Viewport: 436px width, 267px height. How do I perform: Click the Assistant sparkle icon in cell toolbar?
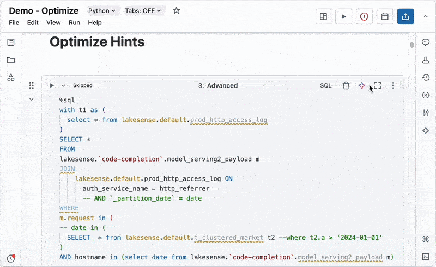click(361, 85)
